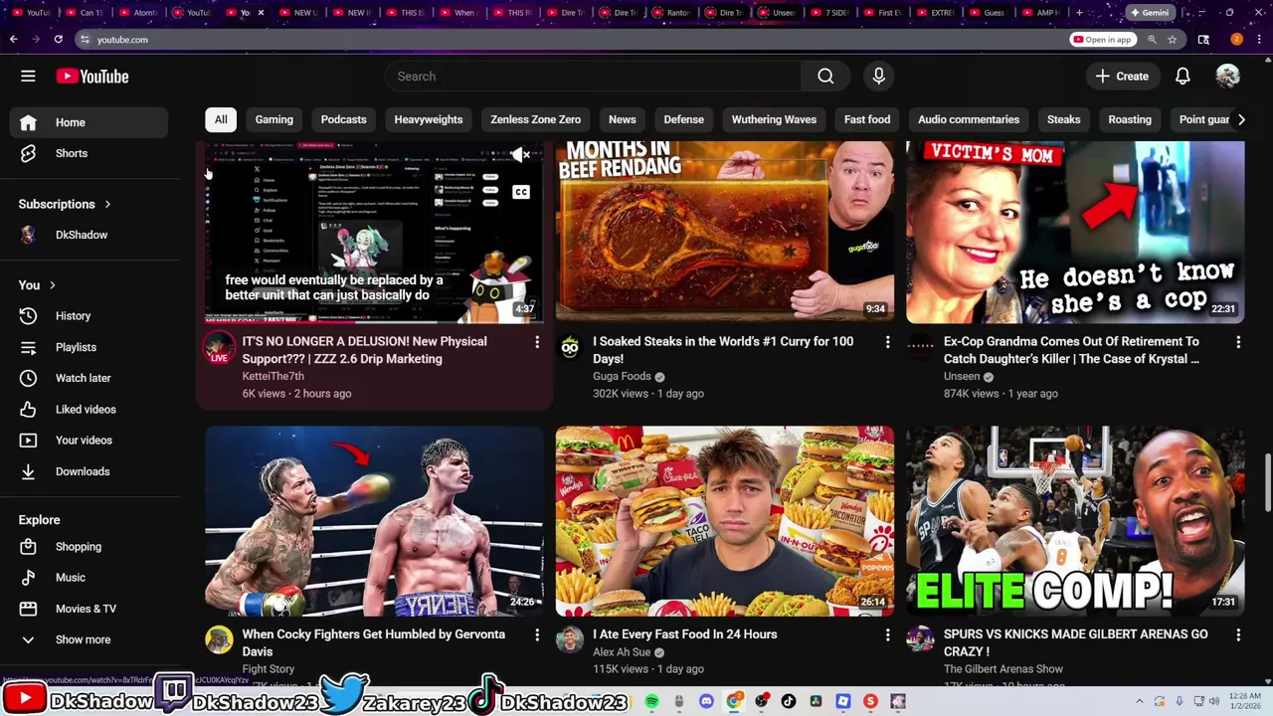Select the Wuthering Waves chip
This screenshot has width=1273, height=716.
(774, 119)
